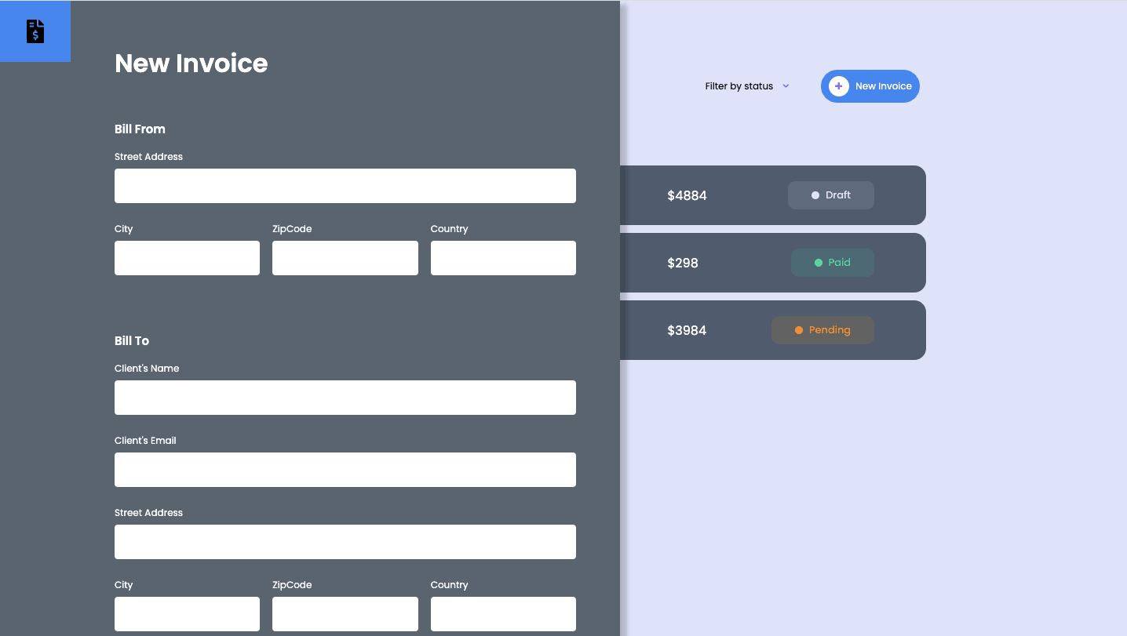This screenshot has width=1127, height=636.
Task: Open the Filter by status dropdown
Action: pyautogui.click(x=739, y=86)
